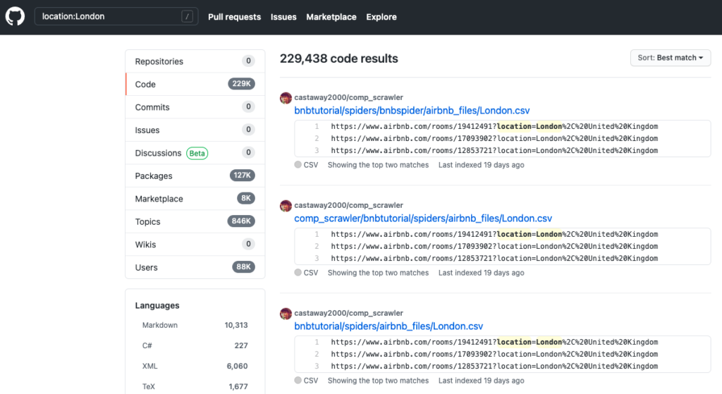
Task: Click the slash shortcut icon in search box
Action: pos(187,17)
